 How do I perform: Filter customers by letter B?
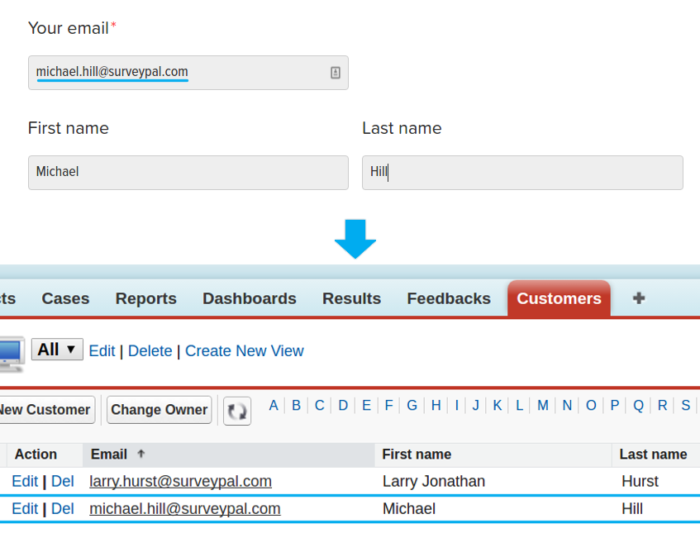tap(296, 406)
